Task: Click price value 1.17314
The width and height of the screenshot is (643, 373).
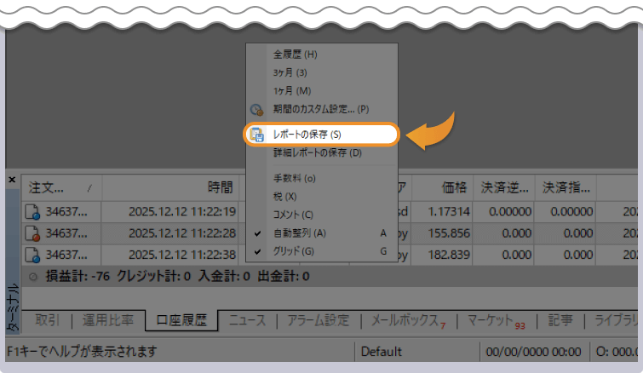Action: pyautogui.click(x=449, y=211)
